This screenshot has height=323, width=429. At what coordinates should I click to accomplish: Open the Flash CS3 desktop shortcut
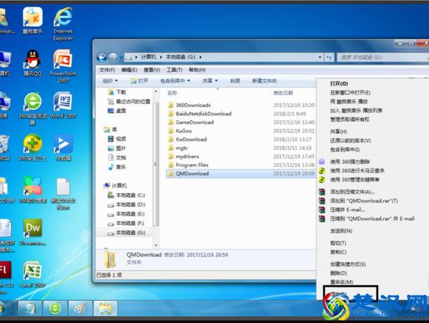pos(5,277)
